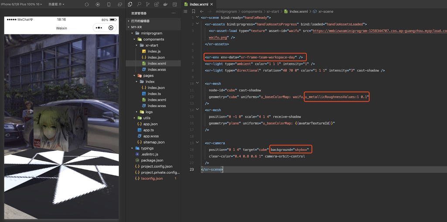
Task: Click the simulator stop/record icon
Action: click(97, 4)
